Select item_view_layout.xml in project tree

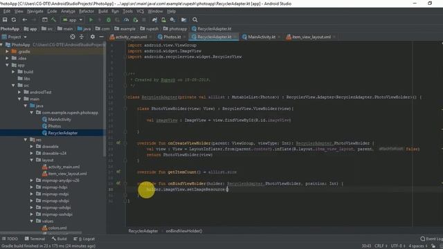pos(67,174)
